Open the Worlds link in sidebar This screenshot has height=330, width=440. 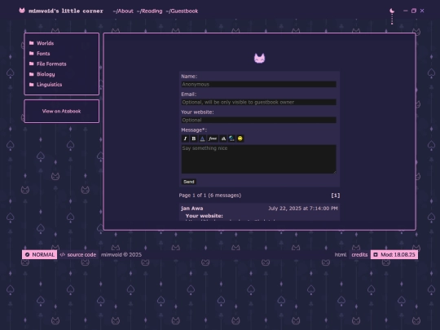(45, 43)
